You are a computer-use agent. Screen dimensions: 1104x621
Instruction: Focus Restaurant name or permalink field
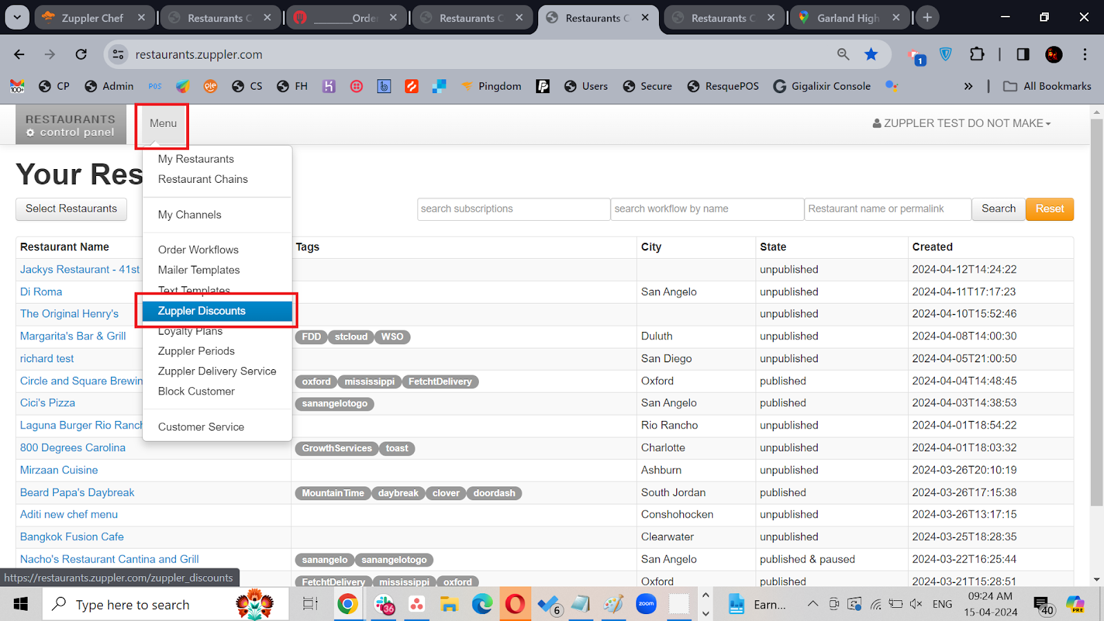[887, 209]
